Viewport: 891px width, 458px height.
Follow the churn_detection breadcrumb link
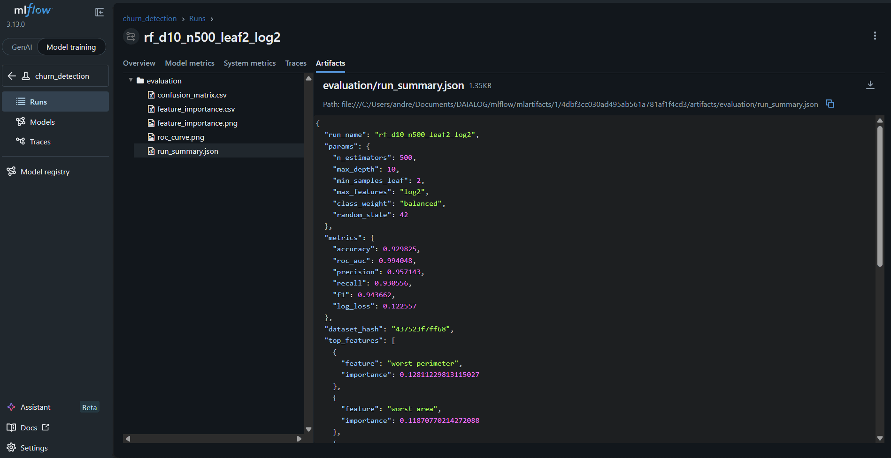point(150,19)
